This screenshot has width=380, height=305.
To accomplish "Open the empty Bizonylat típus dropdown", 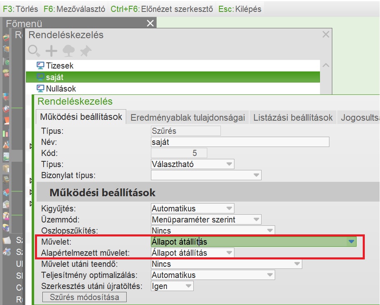I will tap(206, 175).
